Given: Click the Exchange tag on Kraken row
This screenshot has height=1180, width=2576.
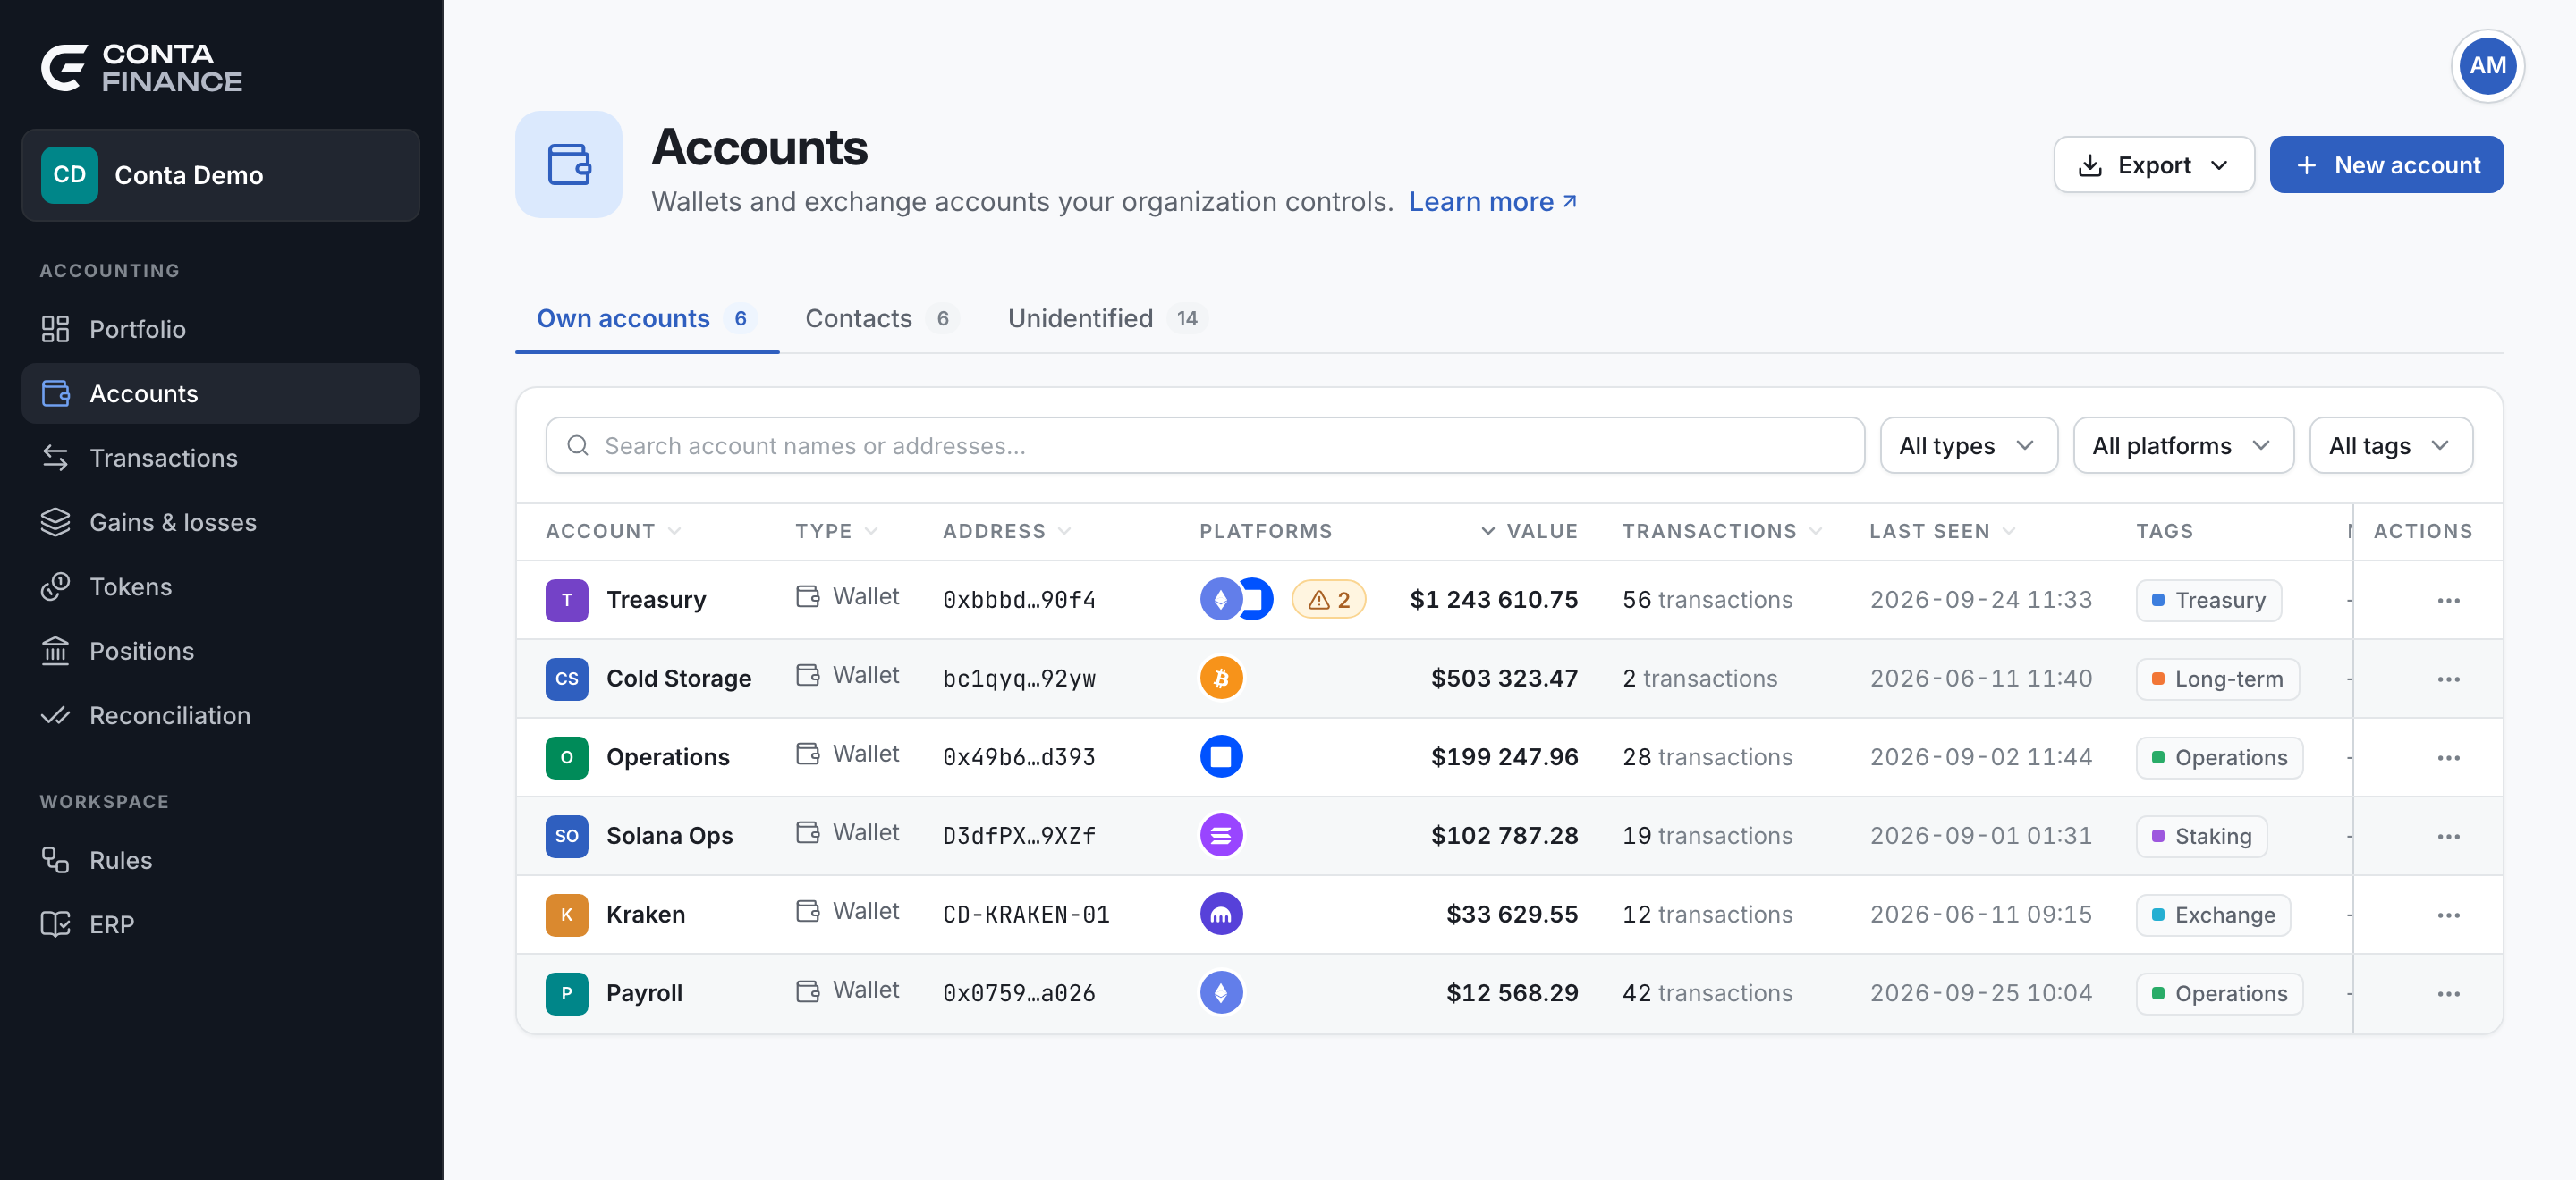Looking at the screenshot, I should (2213, 915).
